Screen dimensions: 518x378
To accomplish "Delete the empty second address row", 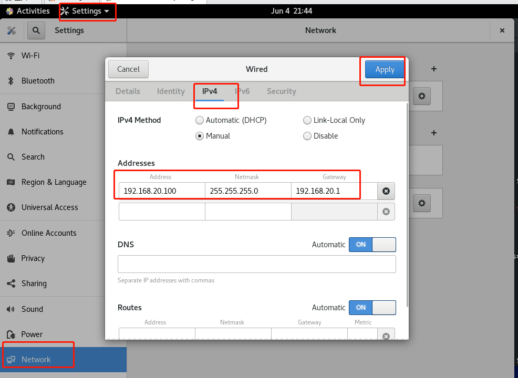I will (386, 212).
